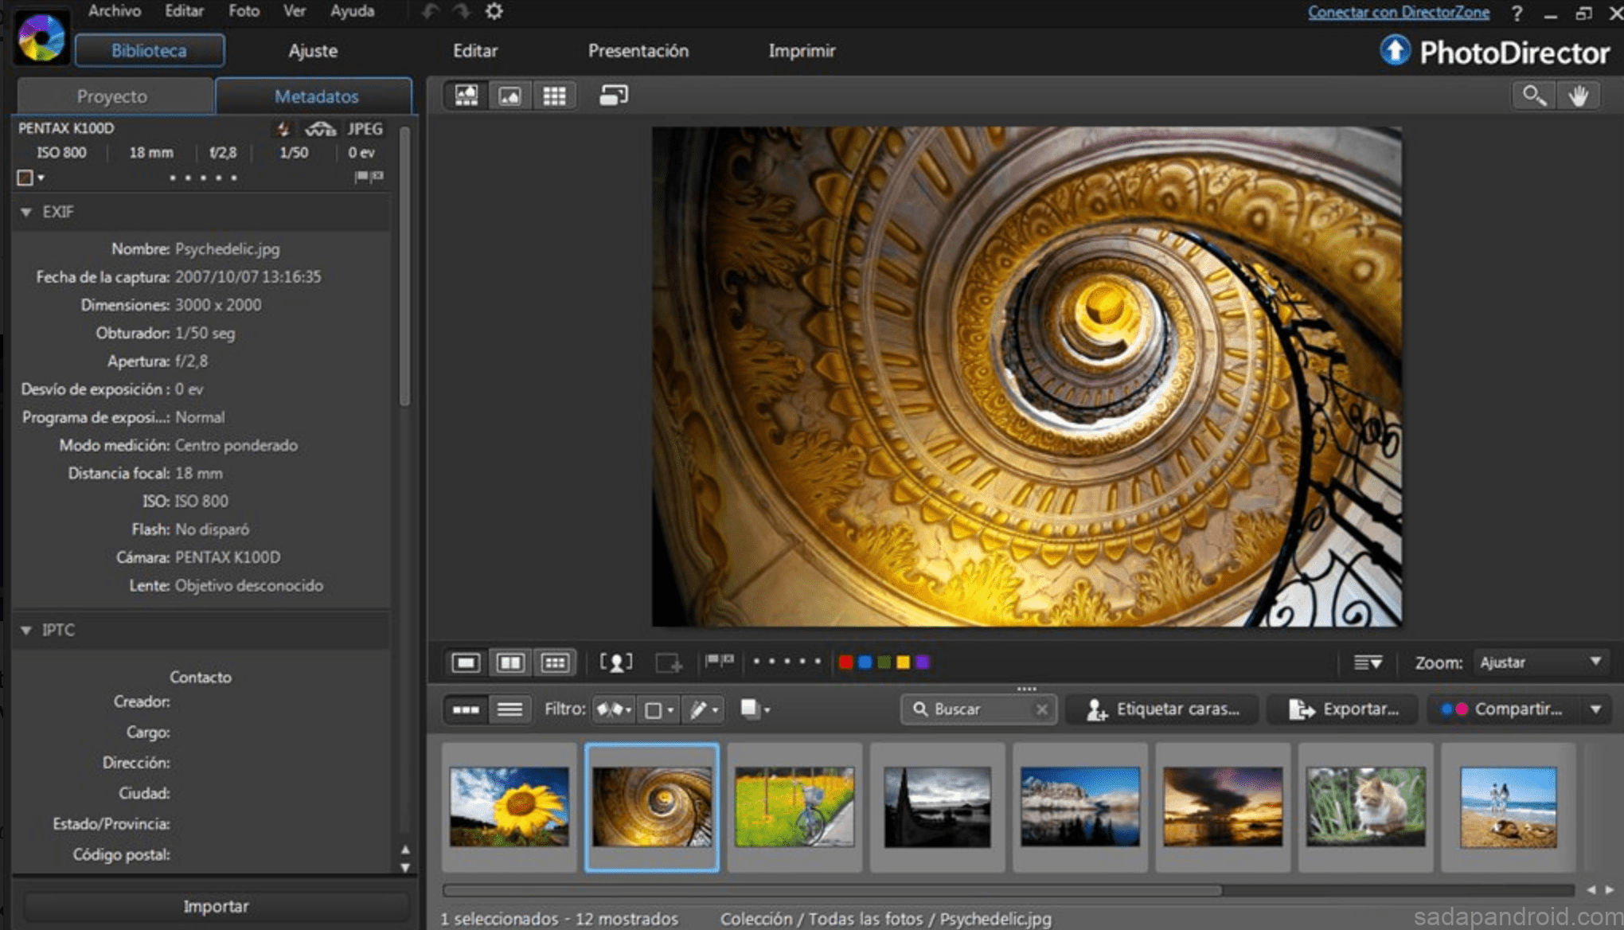Screen dimensions: 1624x930
Task: Open the Zoom Ajustar dropdown
Action: pyautogui.click(x=1540, y=662)
